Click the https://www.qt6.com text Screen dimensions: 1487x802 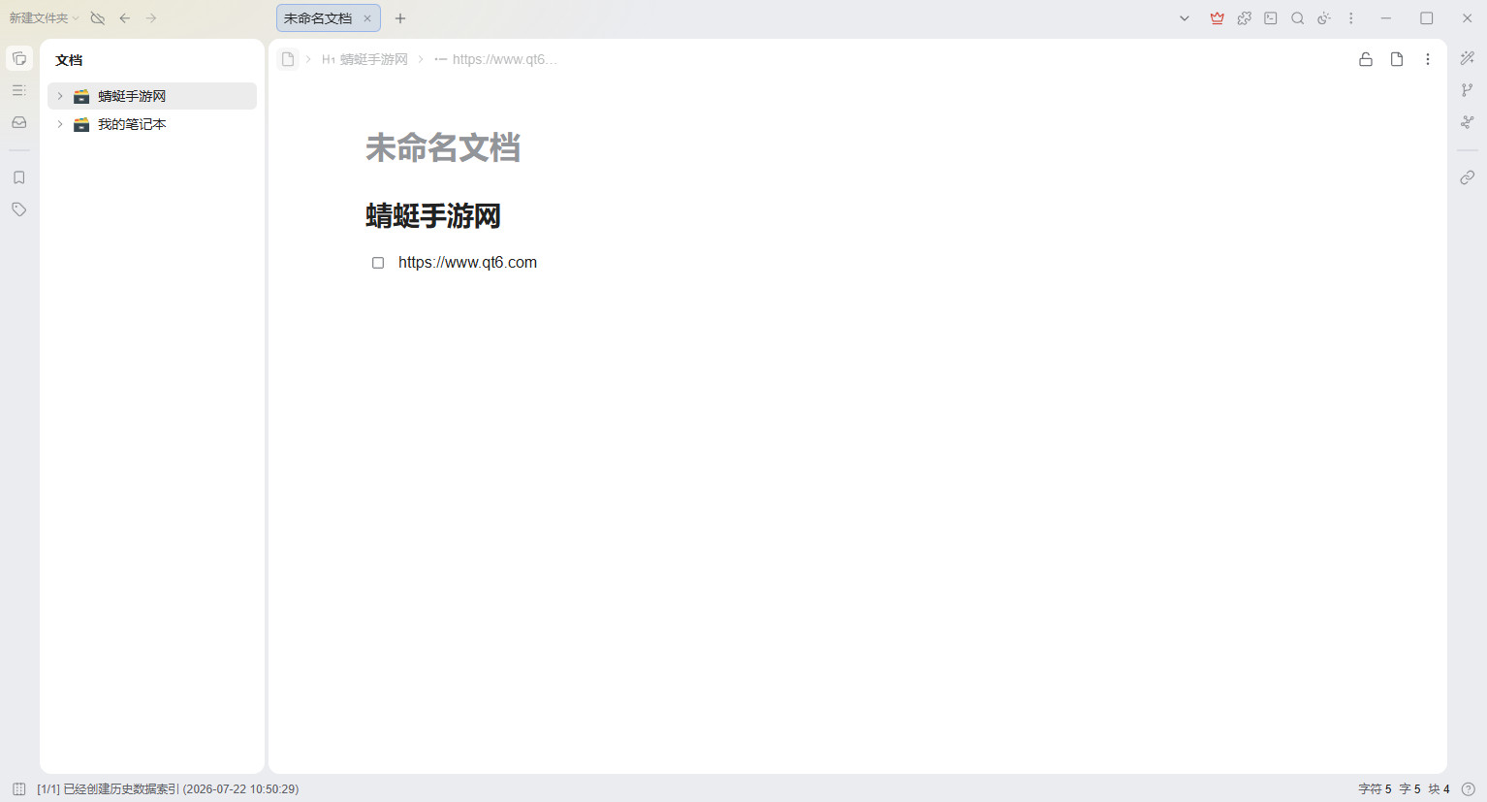tap(467, 262)
